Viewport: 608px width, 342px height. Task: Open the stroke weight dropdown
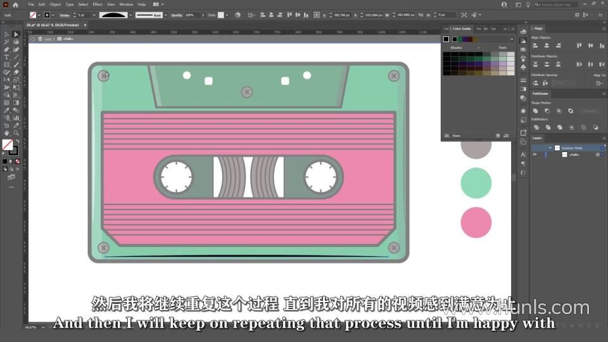click(94, 15)
